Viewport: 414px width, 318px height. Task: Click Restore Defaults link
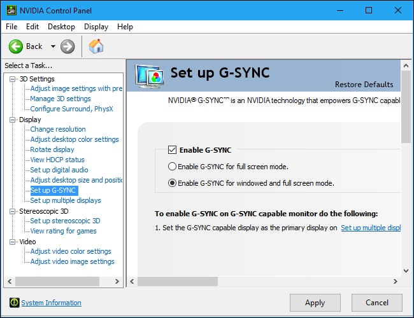(364, 85)
